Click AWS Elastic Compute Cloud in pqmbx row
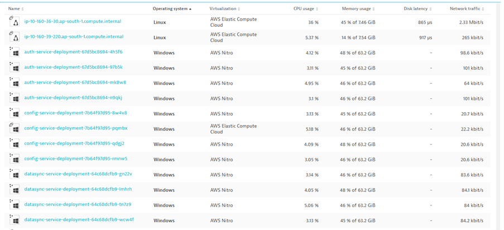The width and height of the screenshot is (504, 230). coord(233,129)
